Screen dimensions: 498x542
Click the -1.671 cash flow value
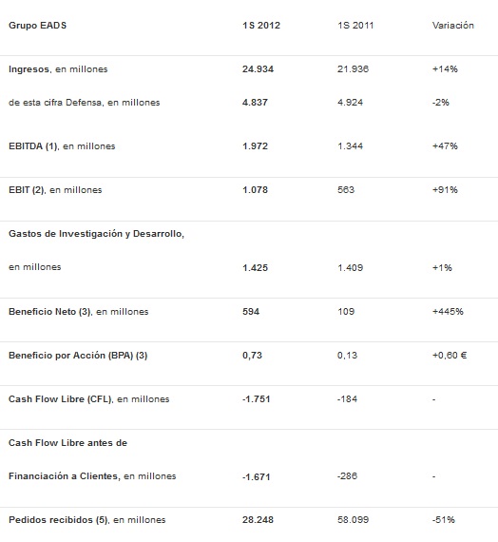(x=256, y=477)
